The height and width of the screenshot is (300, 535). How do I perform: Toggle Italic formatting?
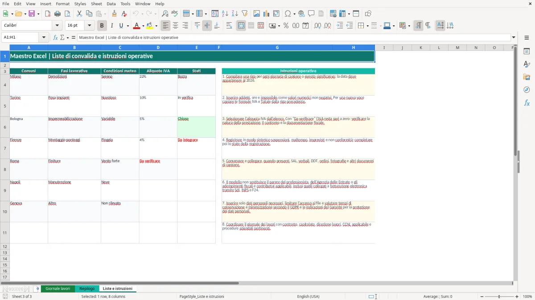click(x=111, y=26)
